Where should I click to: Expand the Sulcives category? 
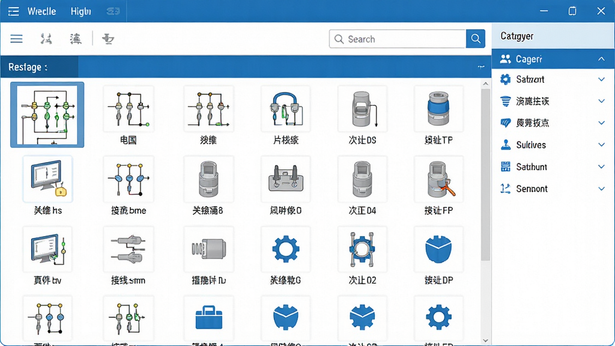601,145
